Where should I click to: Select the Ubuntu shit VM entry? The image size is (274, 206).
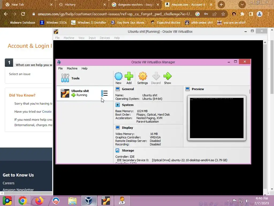coord(85,93)
